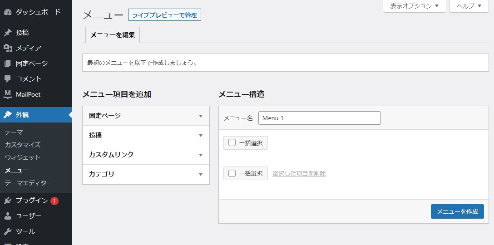Open テーマエディター in the sidebar submenu
The height and width of the screenshot is (245, 494).
(28, 183)
